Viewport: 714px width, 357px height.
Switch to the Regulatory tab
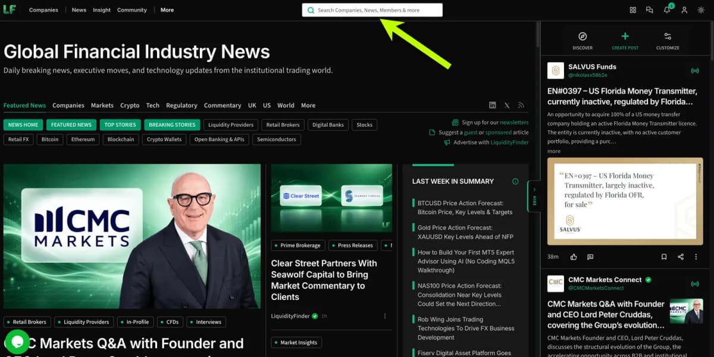click(181, 105)
